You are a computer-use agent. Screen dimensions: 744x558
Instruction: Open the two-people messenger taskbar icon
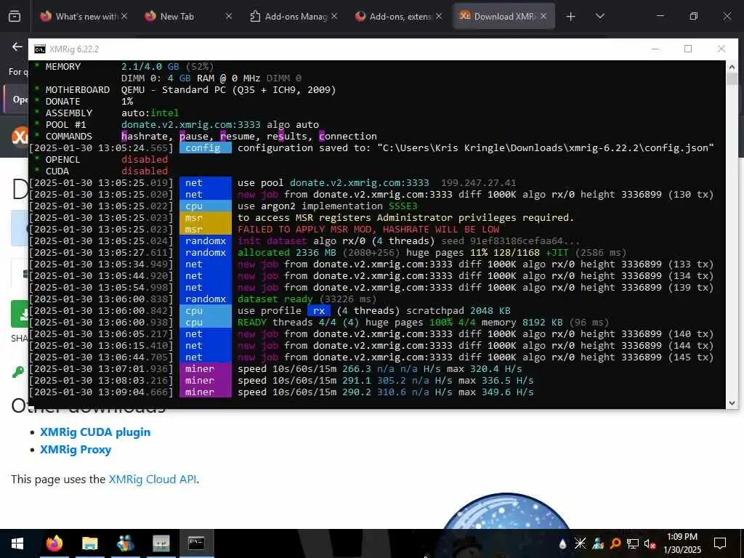pyautogui.click(x=125, y=543)
